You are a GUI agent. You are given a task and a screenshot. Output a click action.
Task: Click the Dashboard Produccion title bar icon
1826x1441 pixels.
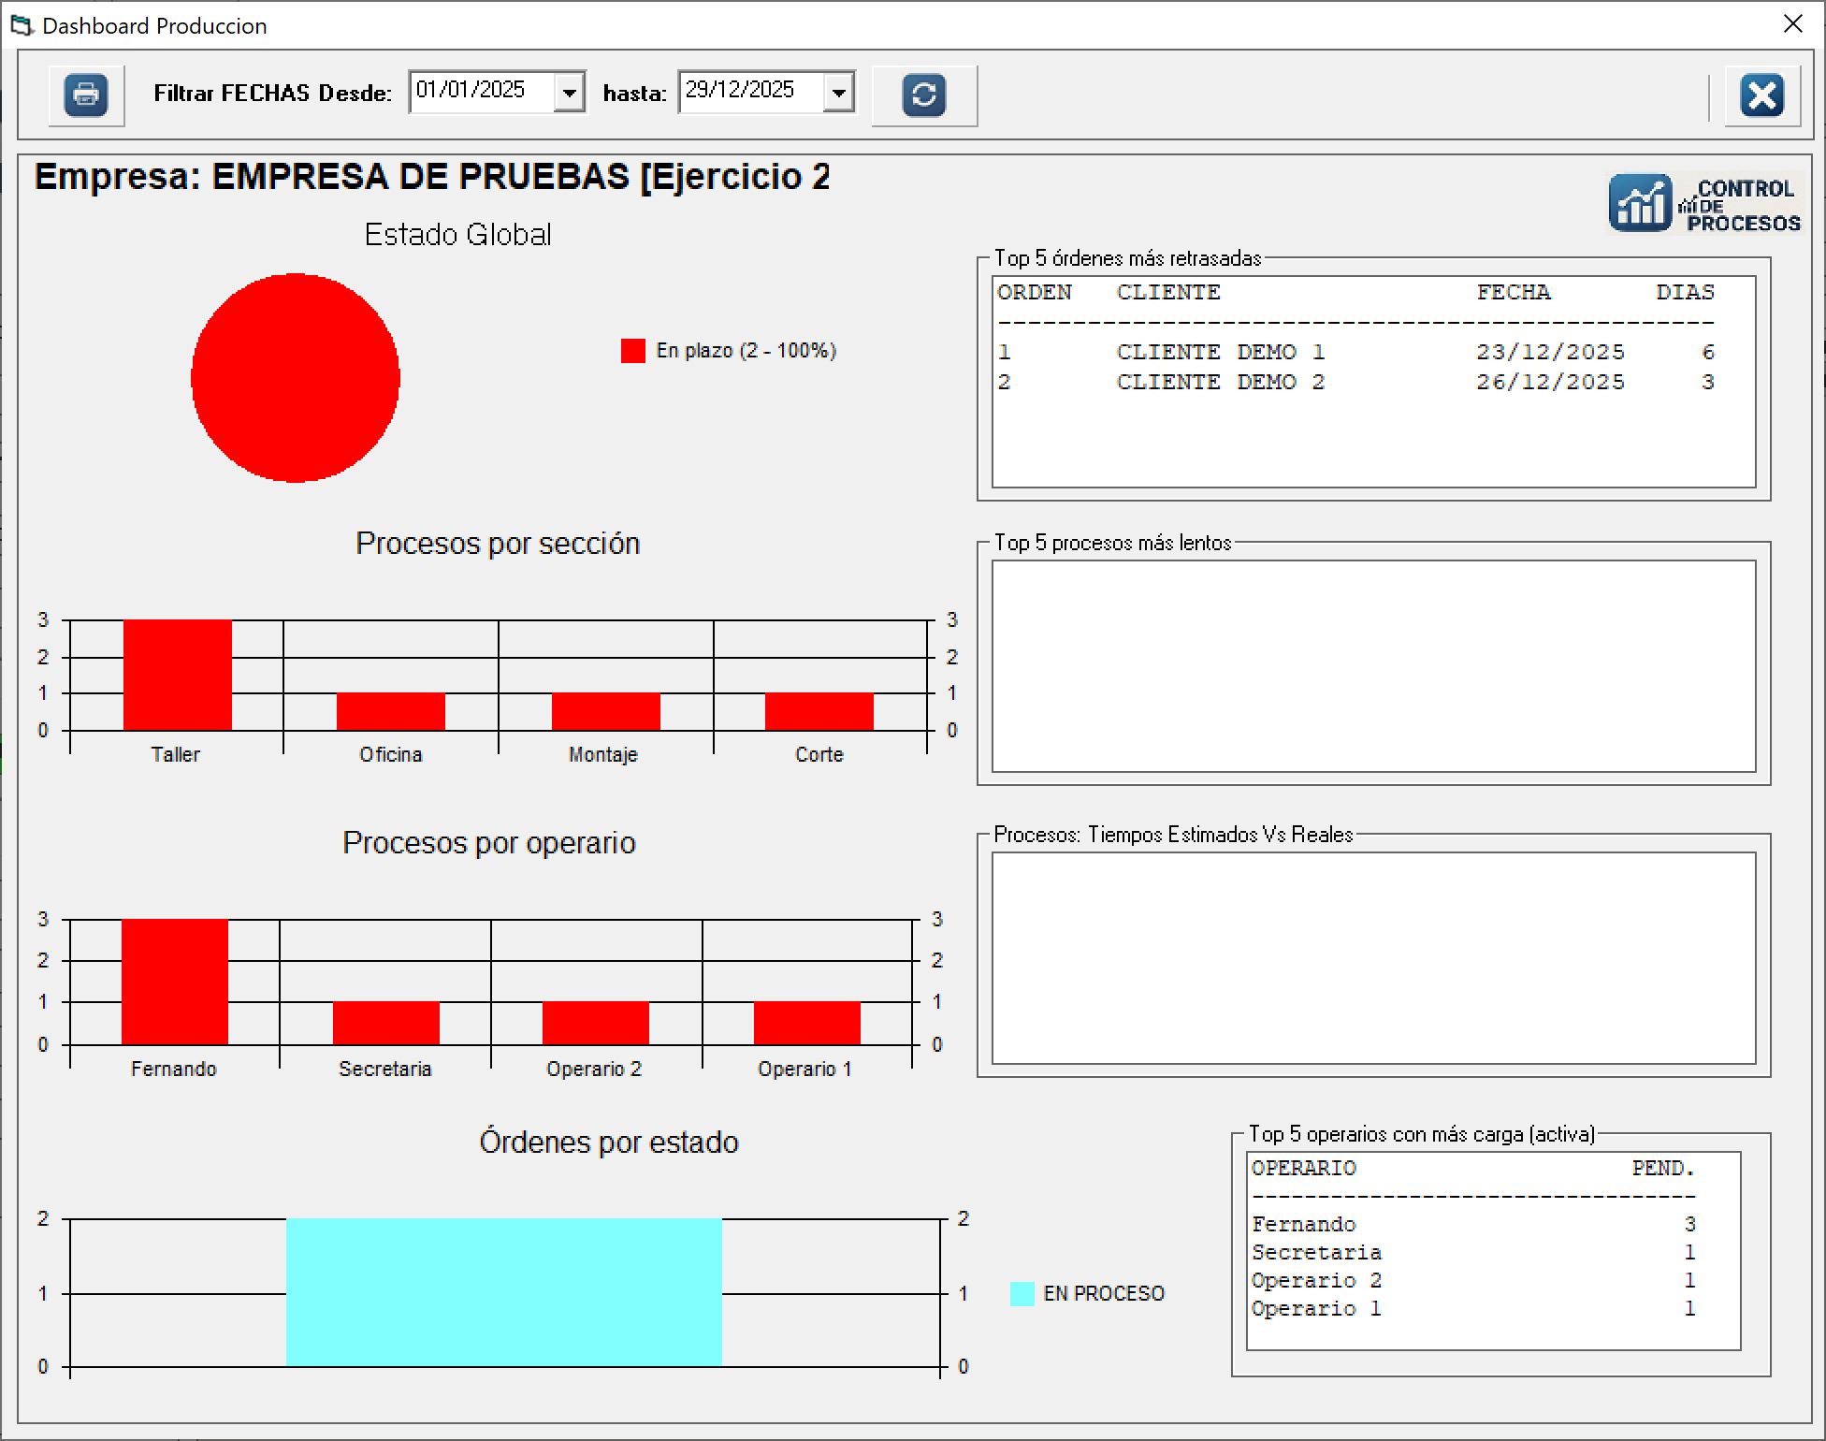(x=22, y=25)
